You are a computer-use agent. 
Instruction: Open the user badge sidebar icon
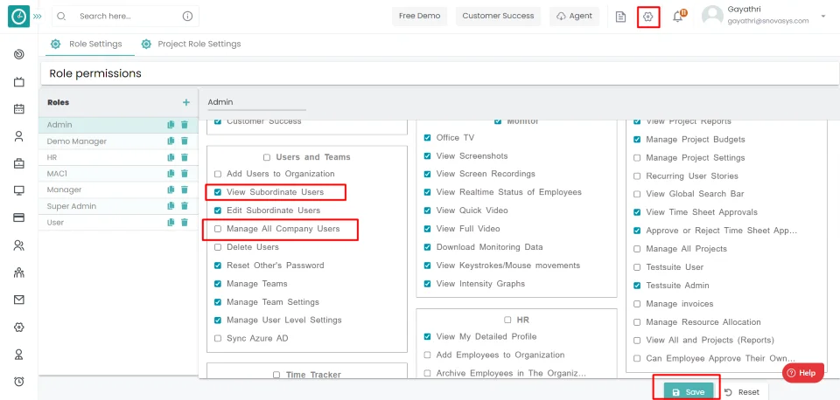pyautogui.click(x=19, y=354)
